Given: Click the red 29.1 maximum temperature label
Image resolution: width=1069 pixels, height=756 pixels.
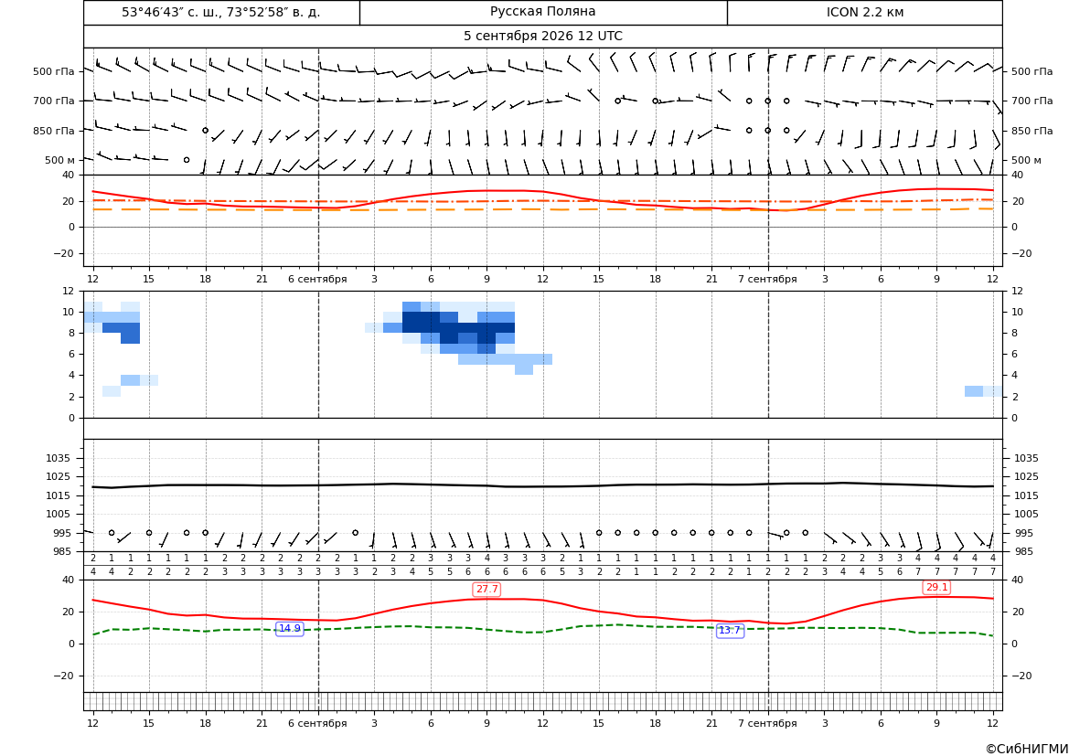Looking at the screenshot, I should 936,587.
